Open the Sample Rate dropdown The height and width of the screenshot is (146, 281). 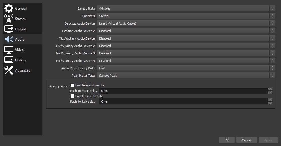tap(186, 8)
